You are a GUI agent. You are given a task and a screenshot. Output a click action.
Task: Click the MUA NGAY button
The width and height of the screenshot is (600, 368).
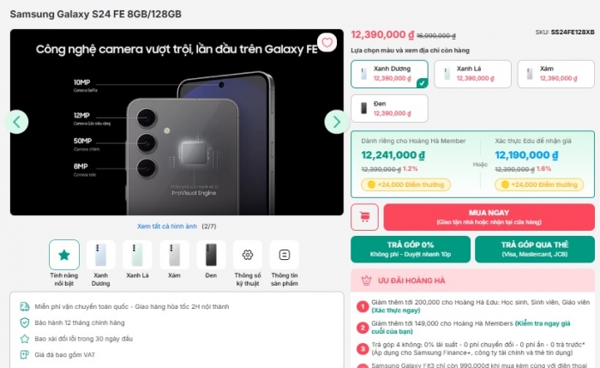(489, 217)
